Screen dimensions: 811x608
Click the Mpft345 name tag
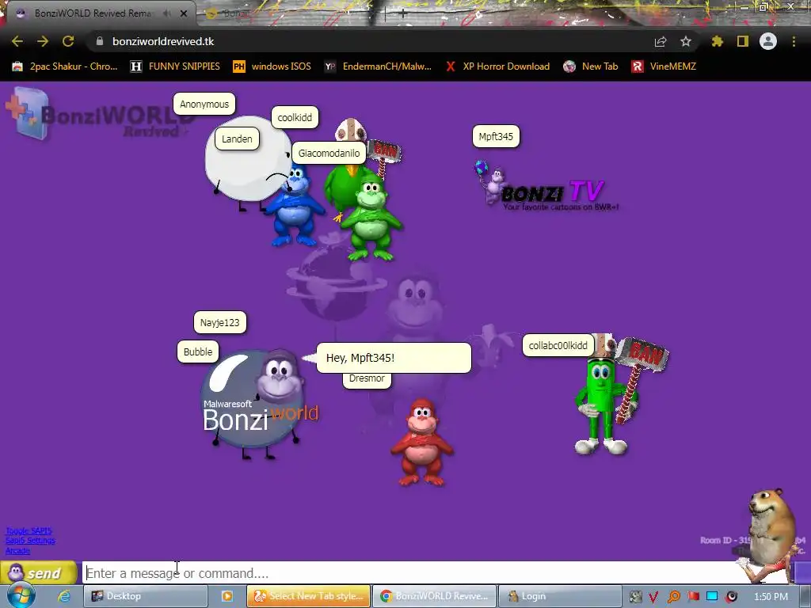(496, 136)
